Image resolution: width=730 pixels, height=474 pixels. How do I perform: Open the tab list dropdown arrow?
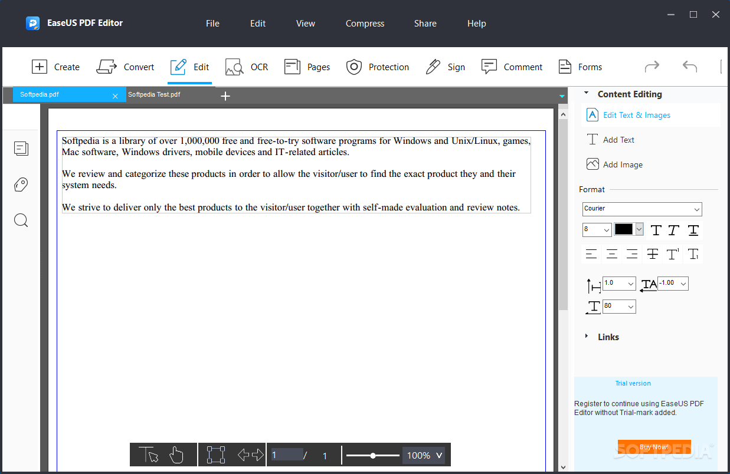[x=562, y=96]
